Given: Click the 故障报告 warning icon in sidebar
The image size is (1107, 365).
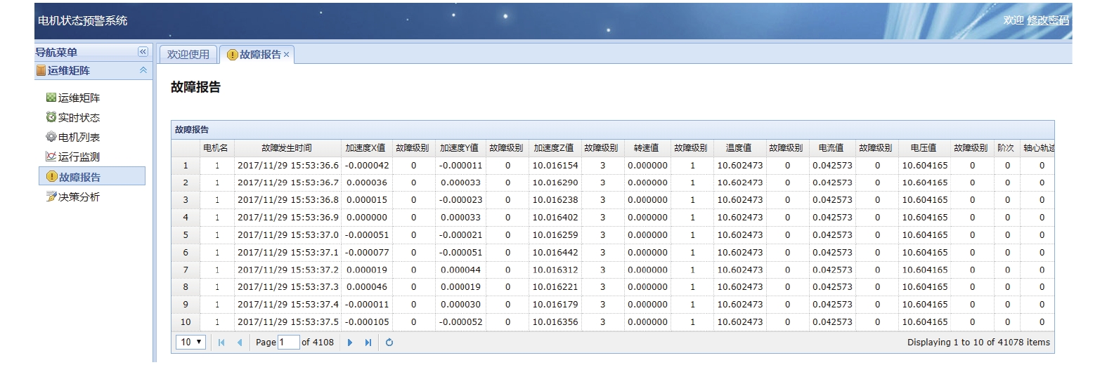Looking at the screenshot, I should (x=51, y=176).
